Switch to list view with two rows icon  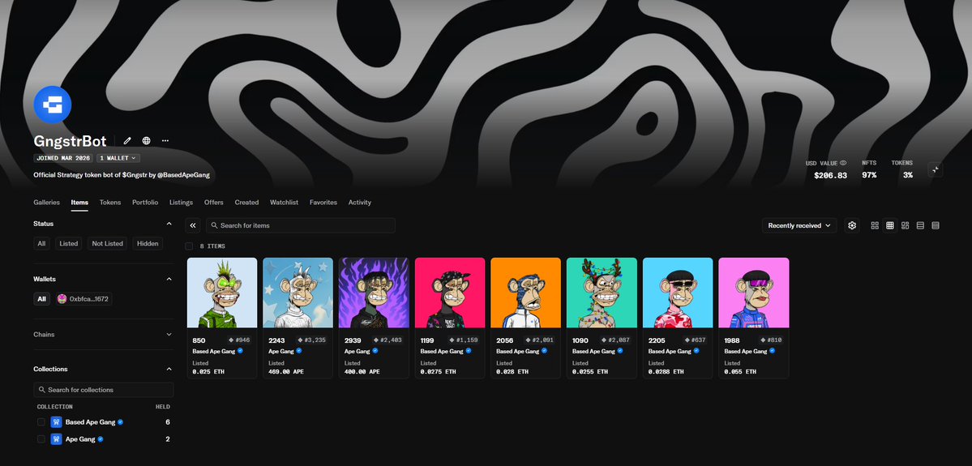point(920,225)
